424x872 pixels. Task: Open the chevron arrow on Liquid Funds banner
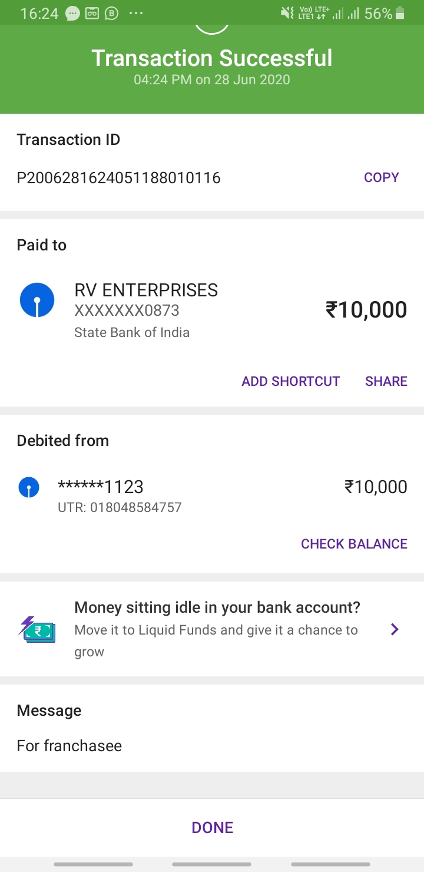click(x=395, y=630)
